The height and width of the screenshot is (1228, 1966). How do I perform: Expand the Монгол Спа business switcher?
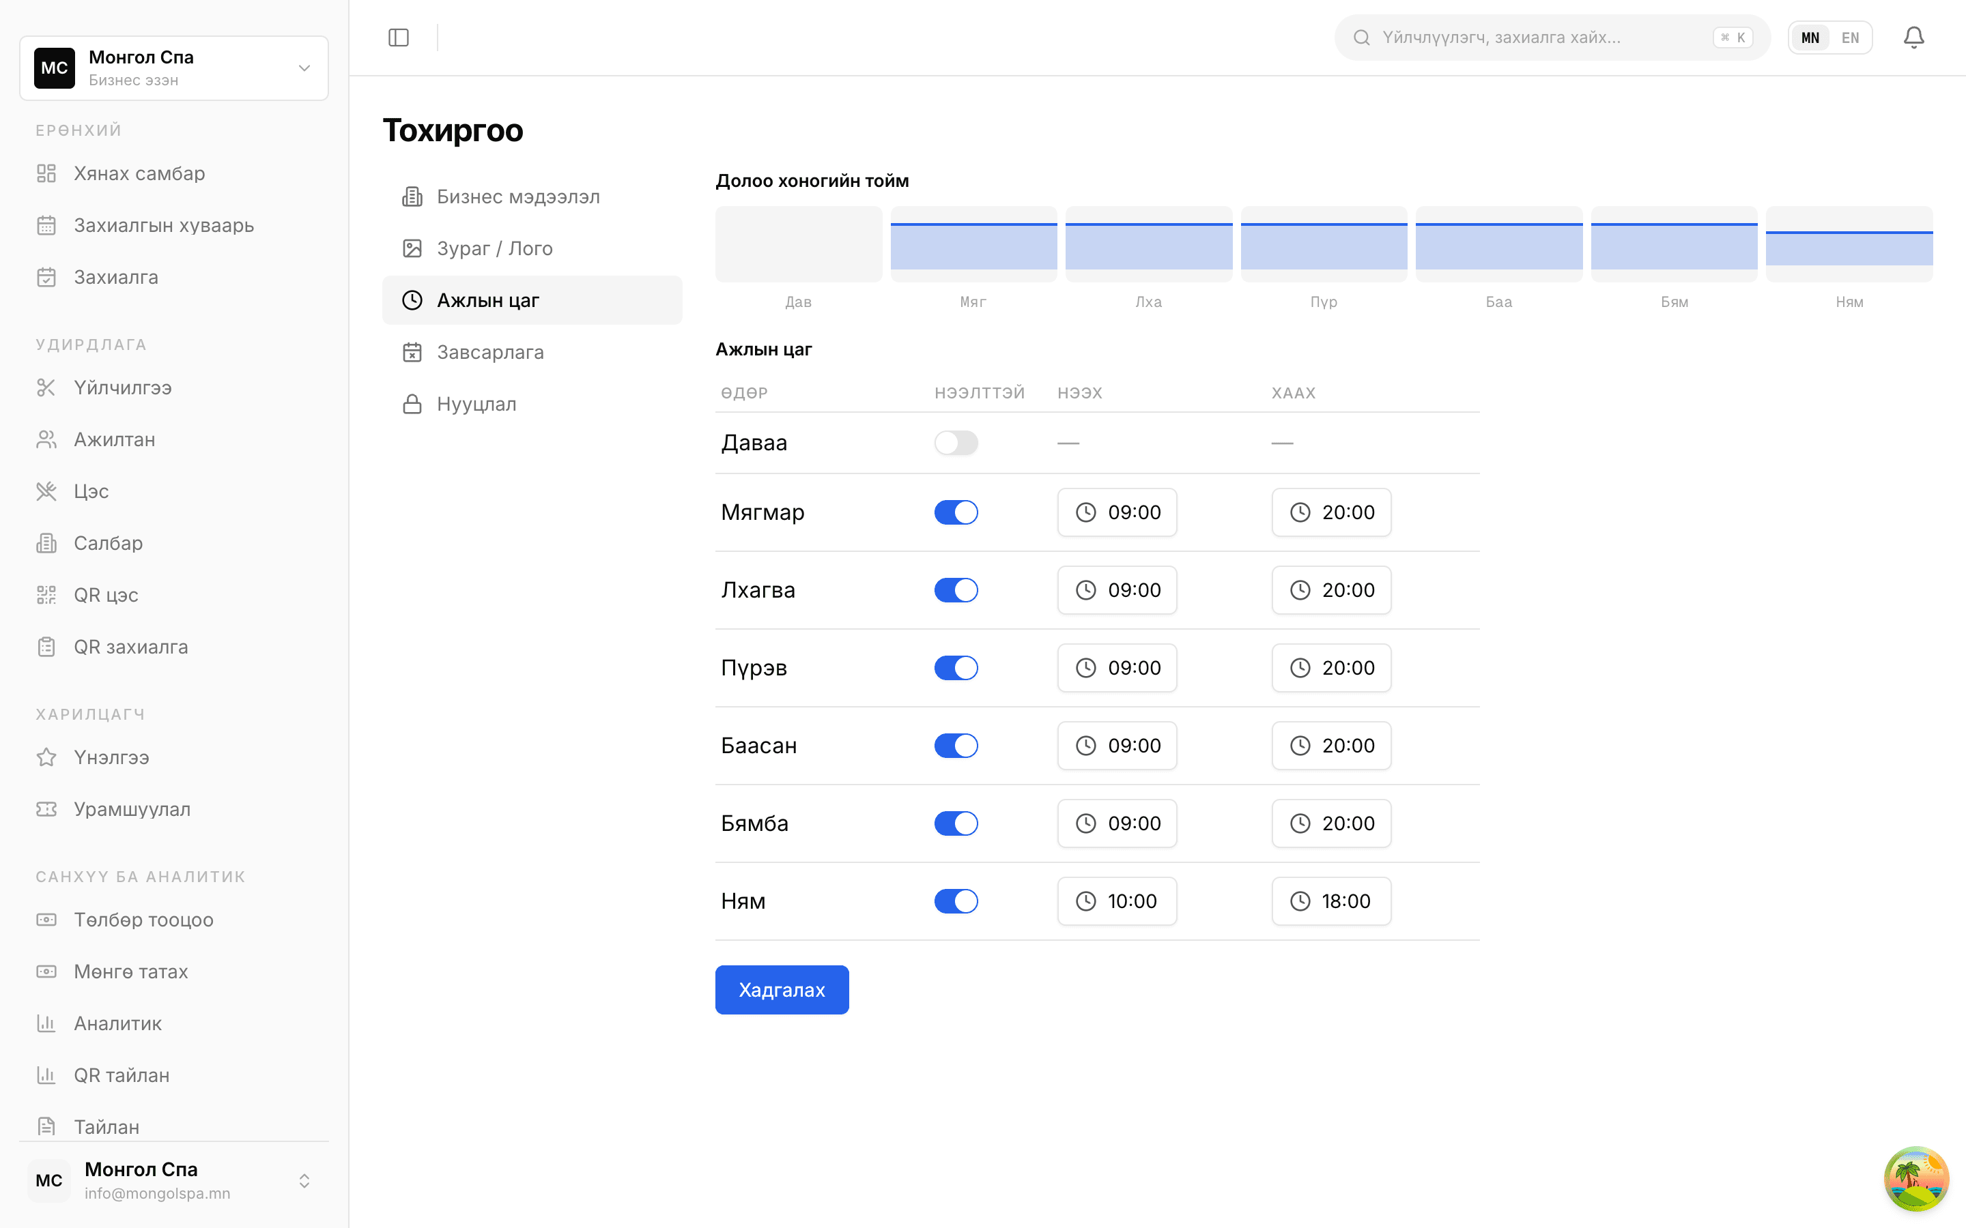174,68
